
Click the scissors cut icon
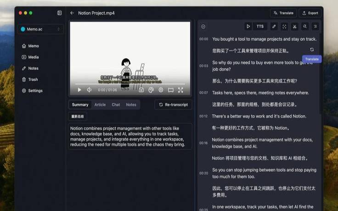pos(295,26)
